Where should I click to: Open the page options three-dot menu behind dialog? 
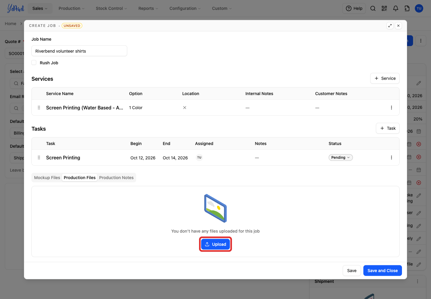[421, 41]
